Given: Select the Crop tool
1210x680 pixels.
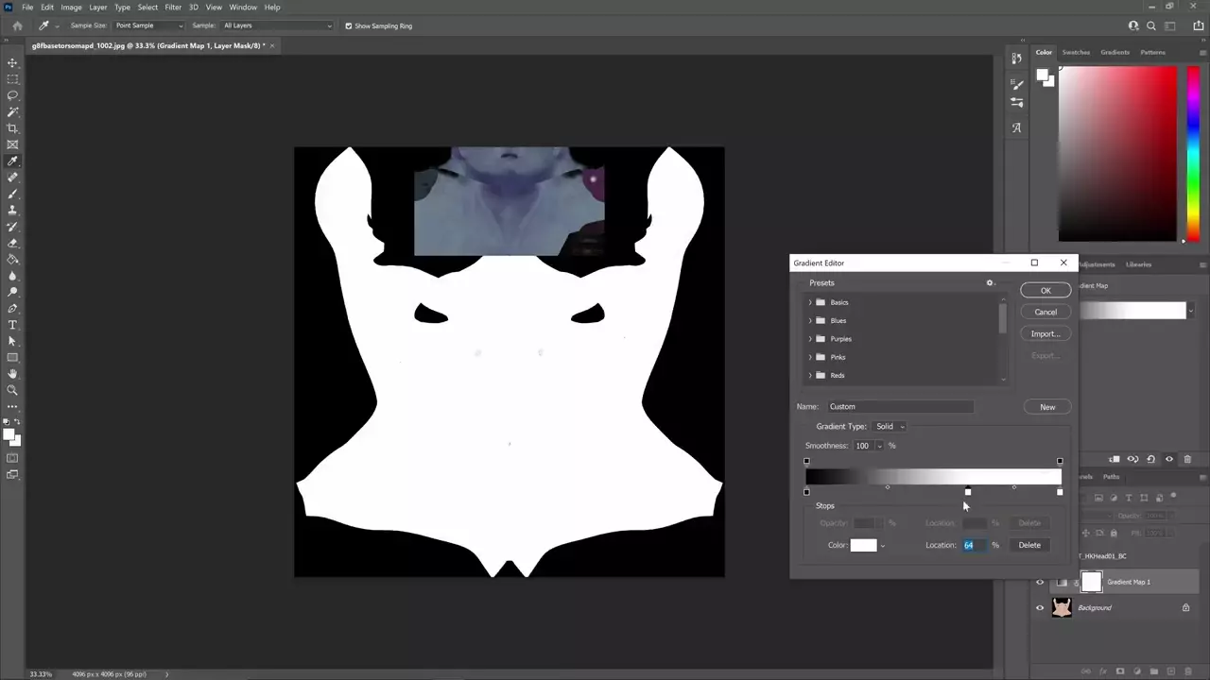Looking at the screenshot, I should [12, 128].
